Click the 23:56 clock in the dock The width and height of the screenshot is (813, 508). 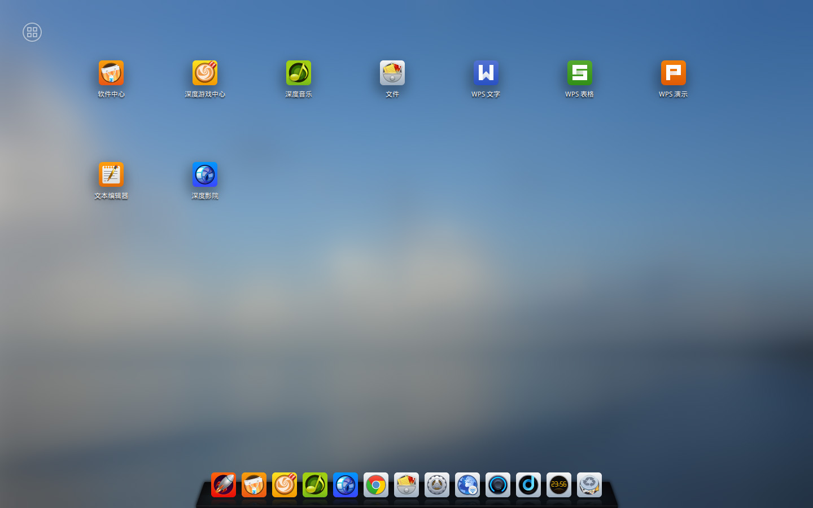click(559, 485)
